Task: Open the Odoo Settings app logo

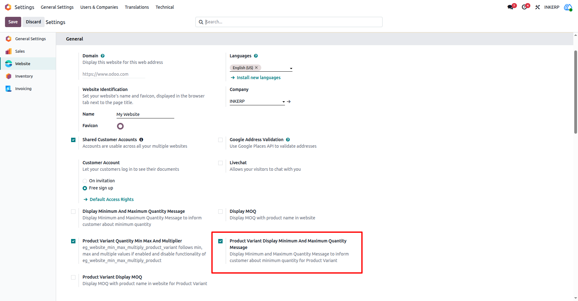Action: [8, 7]
